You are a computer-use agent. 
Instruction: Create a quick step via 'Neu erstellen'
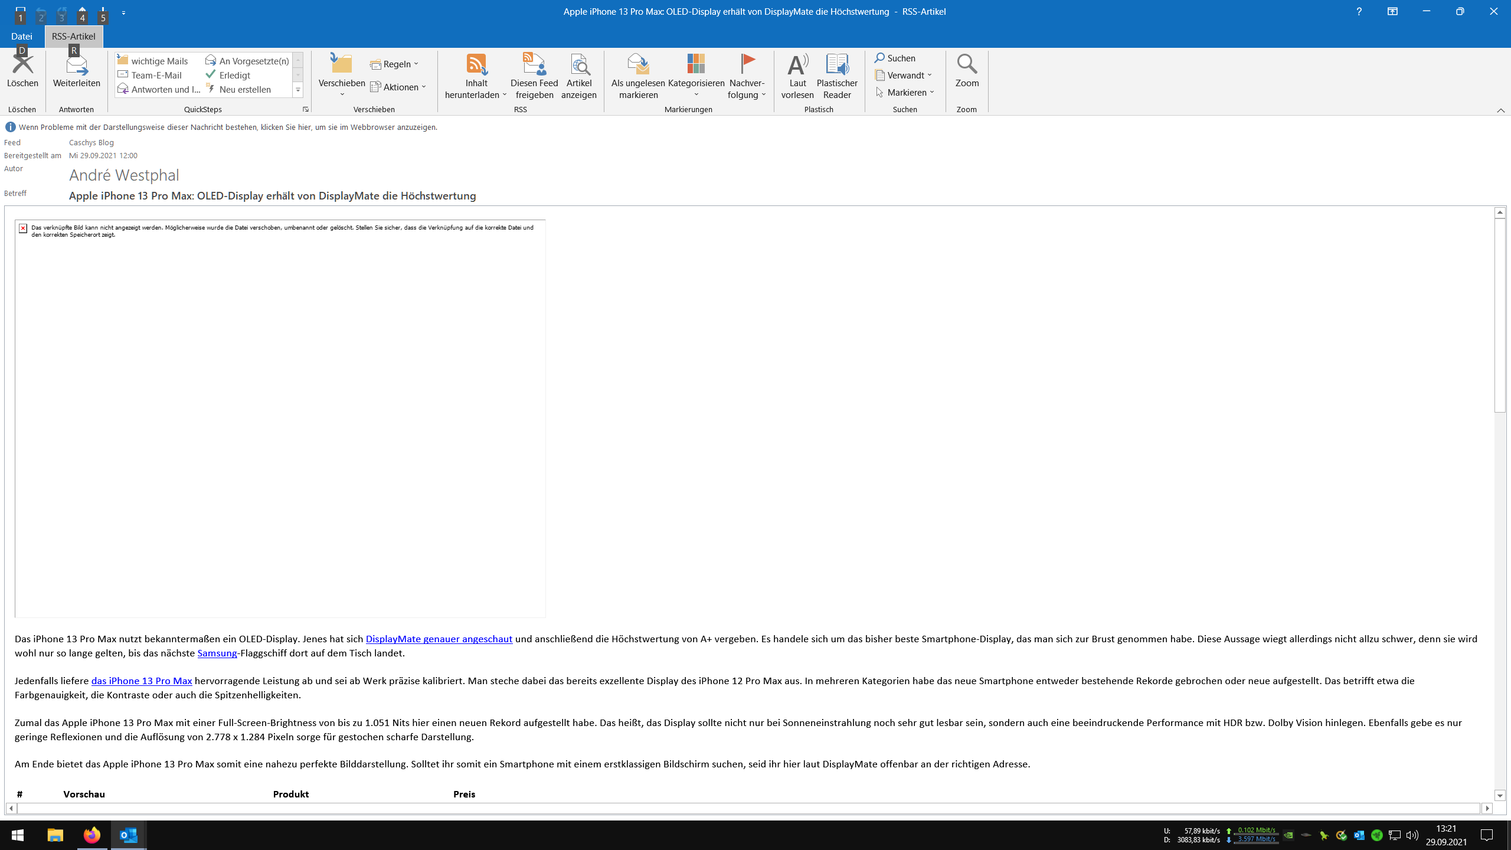click(x=238, y=89)
